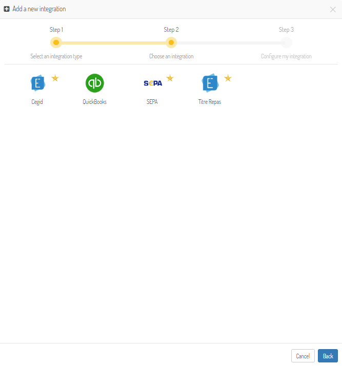The image size is (342, 366).
Task: Click the blue Back button
Action: 328,356
